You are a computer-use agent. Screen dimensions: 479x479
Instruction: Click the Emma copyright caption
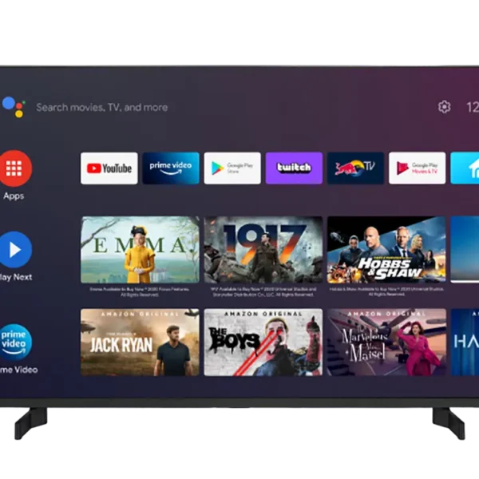[x=140, y=291]
